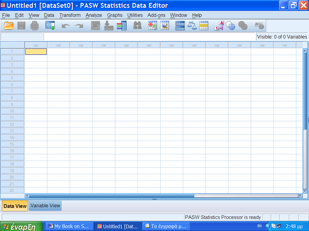The width and height of the screenshot is (309, 231).
Task: Open the Help menu
Action: pos(197,15)
